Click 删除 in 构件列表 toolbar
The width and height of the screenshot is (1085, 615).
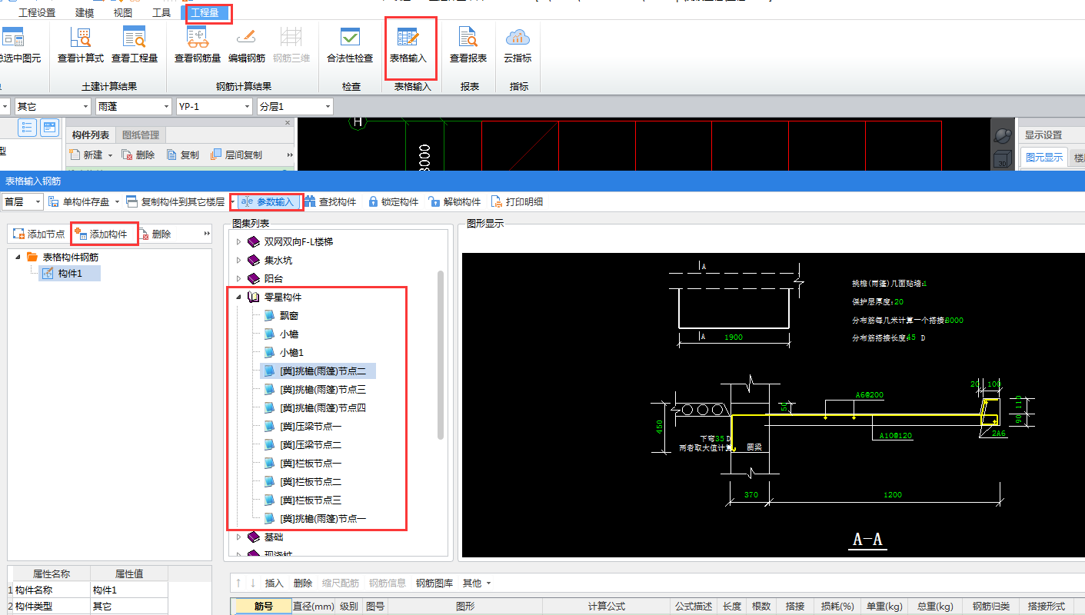pos(138,155)
